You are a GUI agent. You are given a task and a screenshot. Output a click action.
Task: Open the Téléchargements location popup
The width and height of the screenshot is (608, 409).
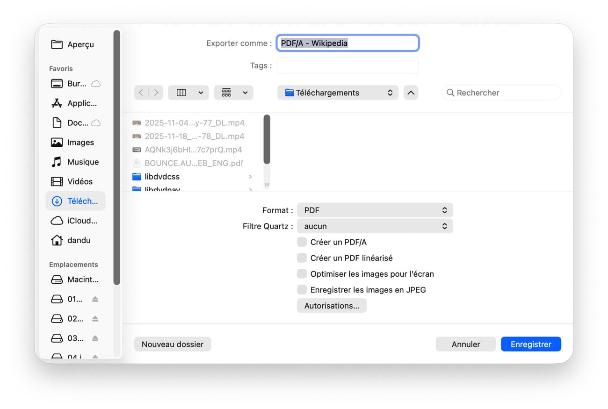338,93
